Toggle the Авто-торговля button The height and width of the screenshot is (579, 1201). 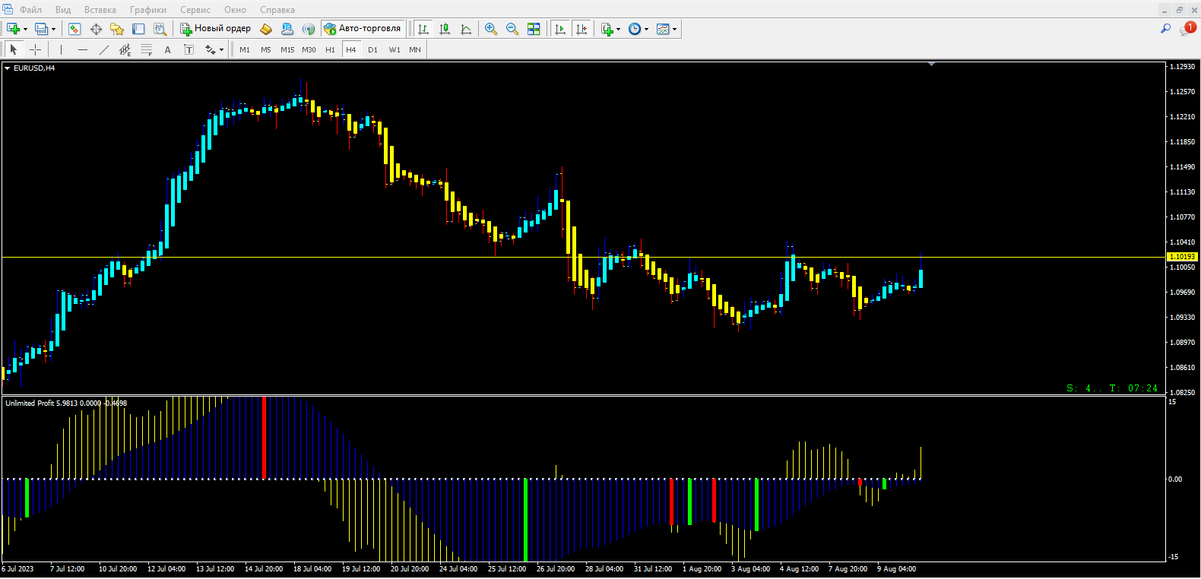point(363,29)
